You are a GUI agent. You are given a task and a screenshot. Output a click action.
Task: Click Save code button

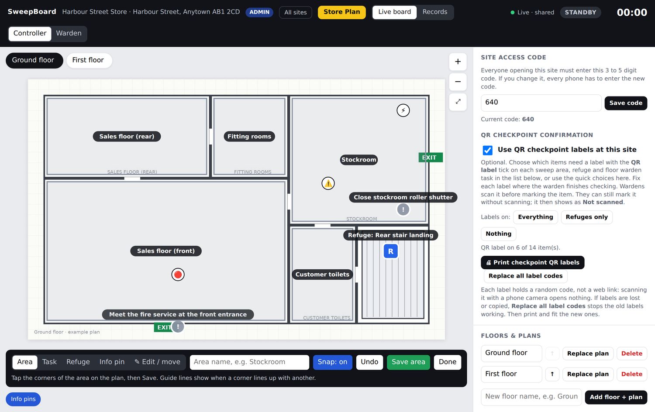pos(626,103)
